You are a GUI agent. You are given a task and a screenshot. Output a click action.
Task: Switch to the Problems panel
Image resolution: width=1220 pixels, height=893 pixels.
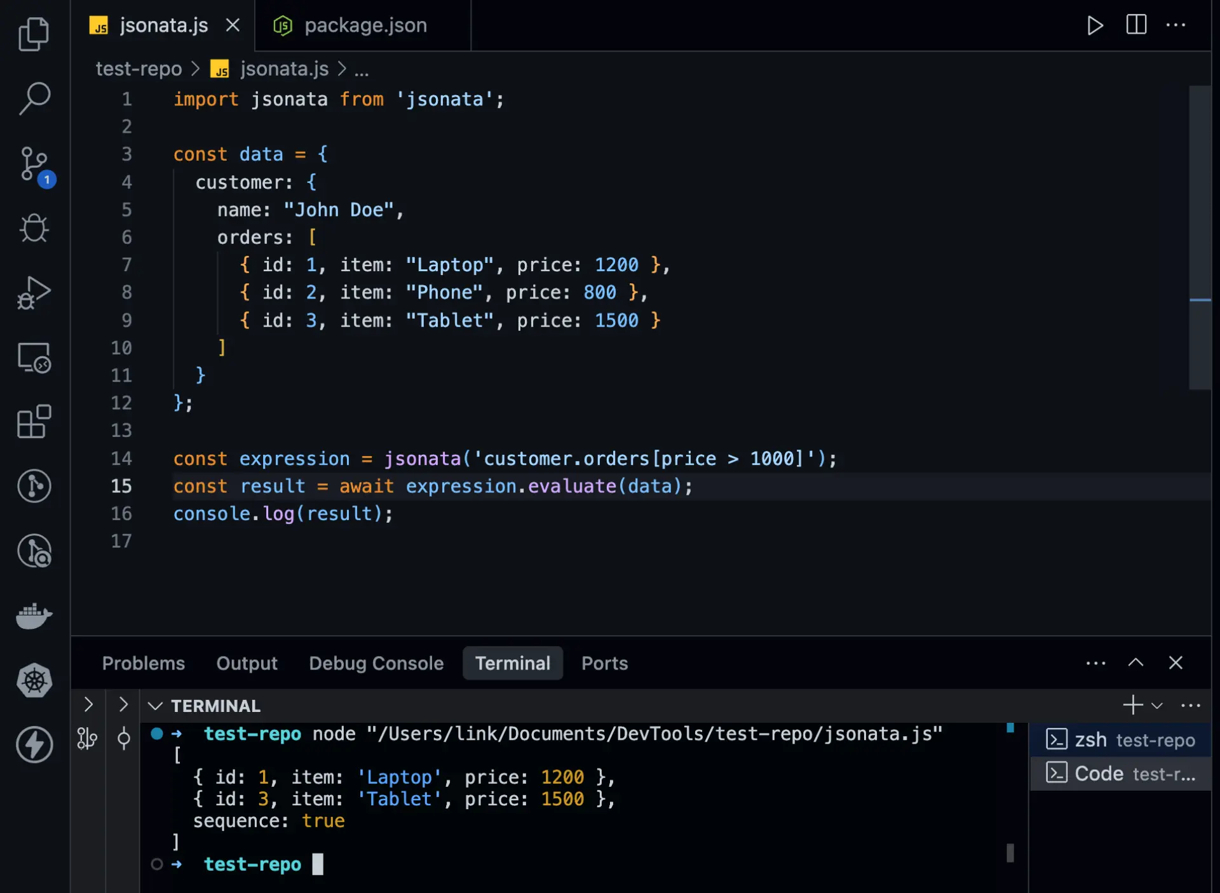pyautogui.click(x=144, y=663)
